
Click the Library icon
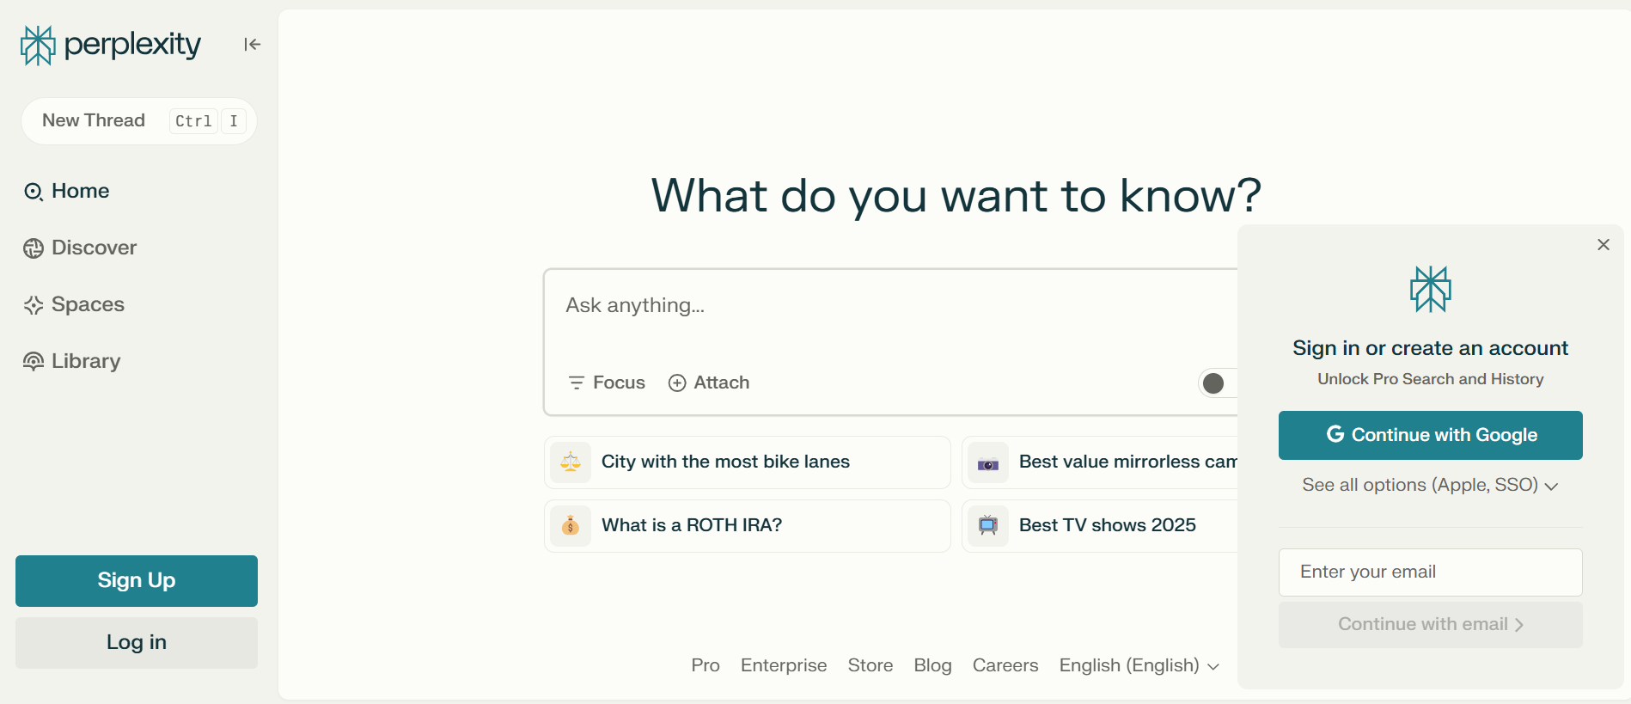34,362
